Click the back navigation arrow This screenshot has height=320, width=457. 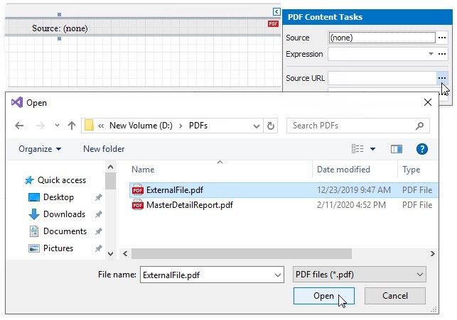point(19,126)
